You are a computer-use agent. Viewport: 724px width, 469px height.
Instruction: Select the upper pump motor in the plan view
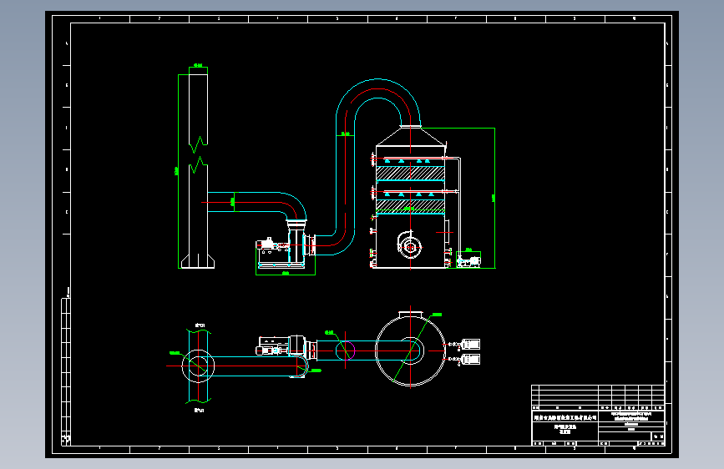click(x=470, y=344)
